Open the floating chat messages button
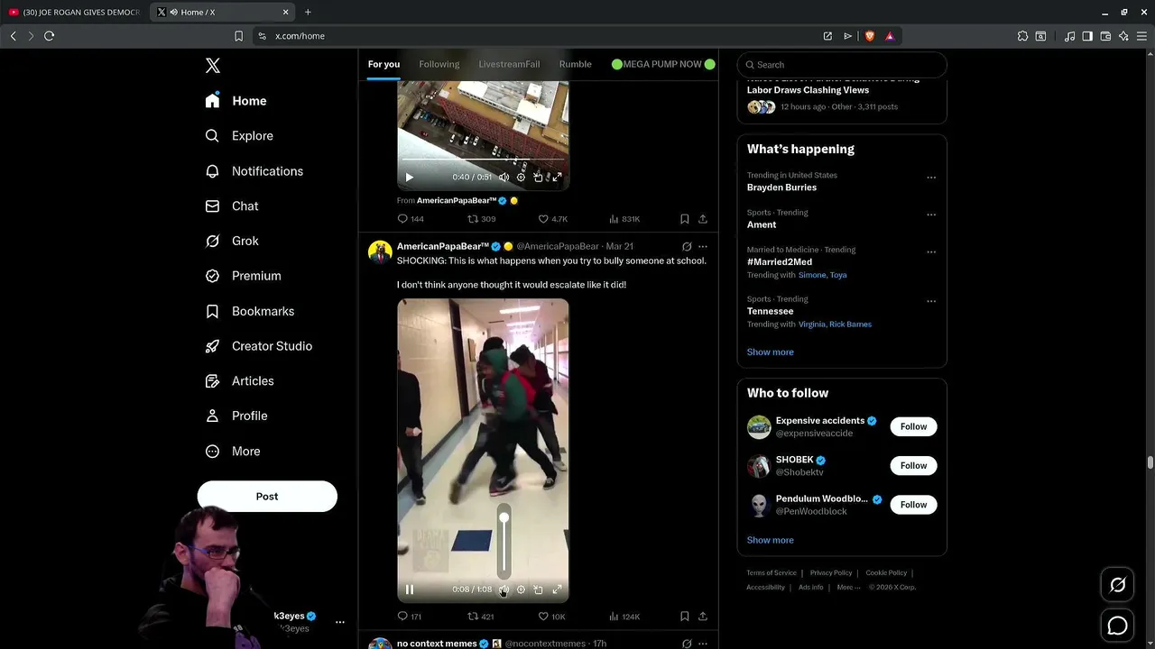 (1117, 626)
